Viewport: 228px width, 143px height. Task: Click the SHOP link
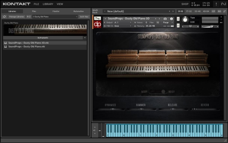click(185, 4)
